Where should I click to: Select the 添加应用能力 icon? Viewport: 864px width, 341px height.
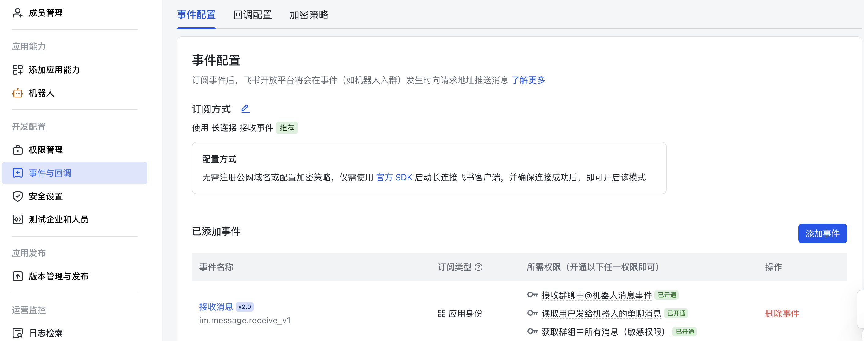(x=18, y=70)
